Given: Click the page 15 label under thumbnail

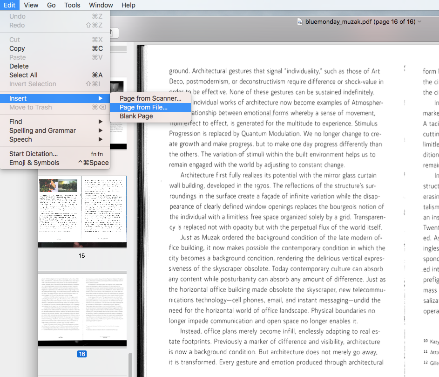Looking at the screenshot, I should pyautogui.click(x=82, y=256).
